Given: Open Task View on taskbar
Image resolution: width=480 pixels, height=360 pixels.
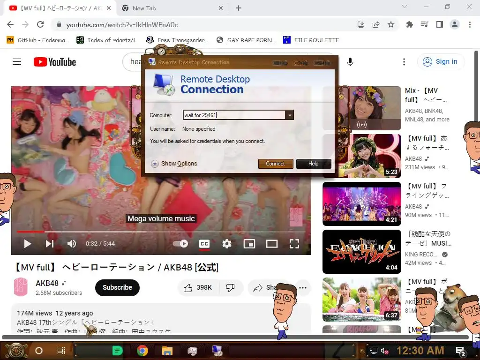Looking at the screenshot, I should 61,351.
